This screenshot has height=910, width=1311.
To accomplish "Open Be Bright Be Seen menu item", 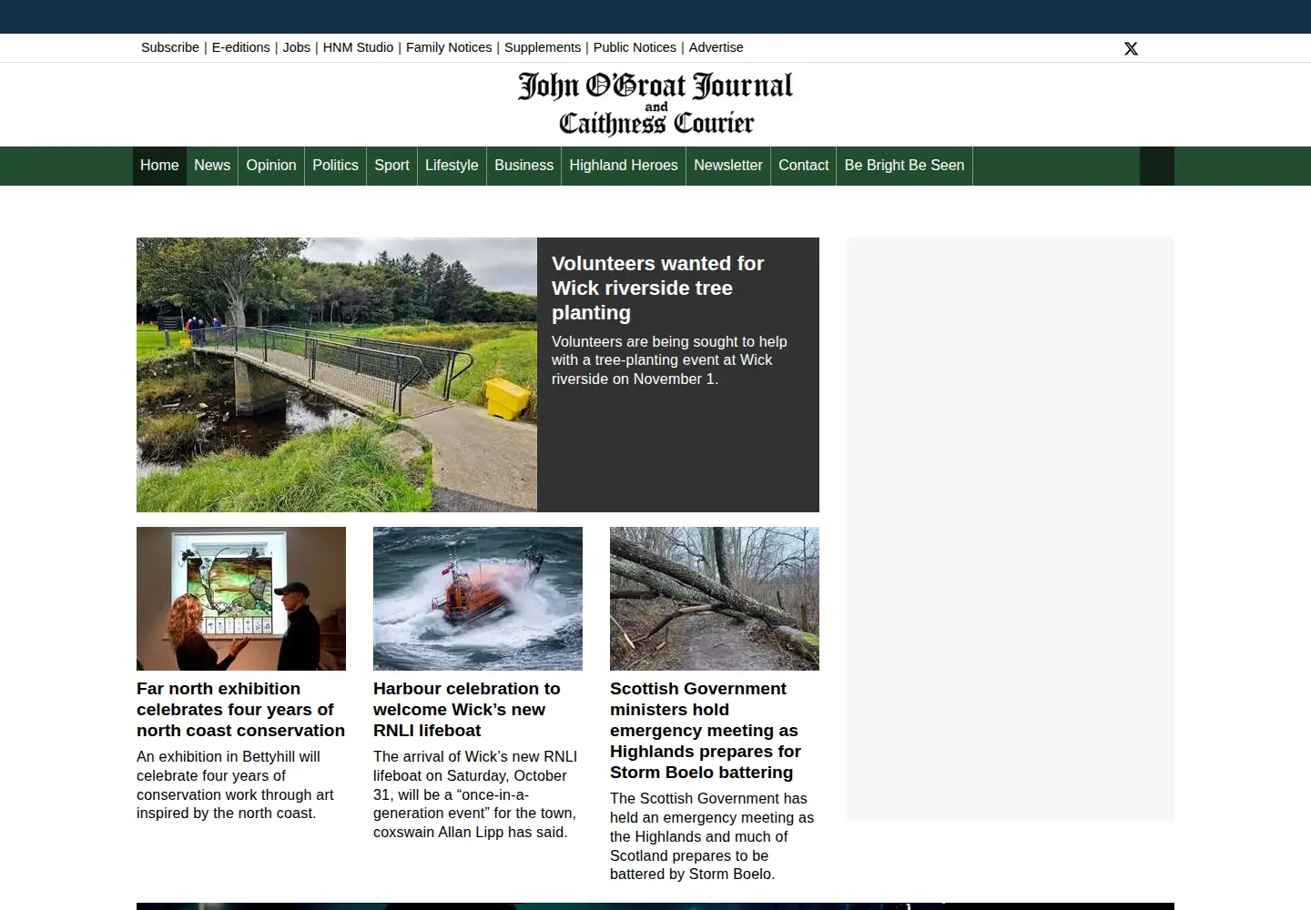I will coord(904,166).
